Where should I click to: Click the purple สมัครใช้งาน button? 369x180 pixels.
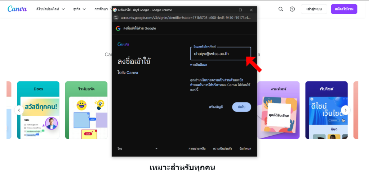(x=344, y=9)
